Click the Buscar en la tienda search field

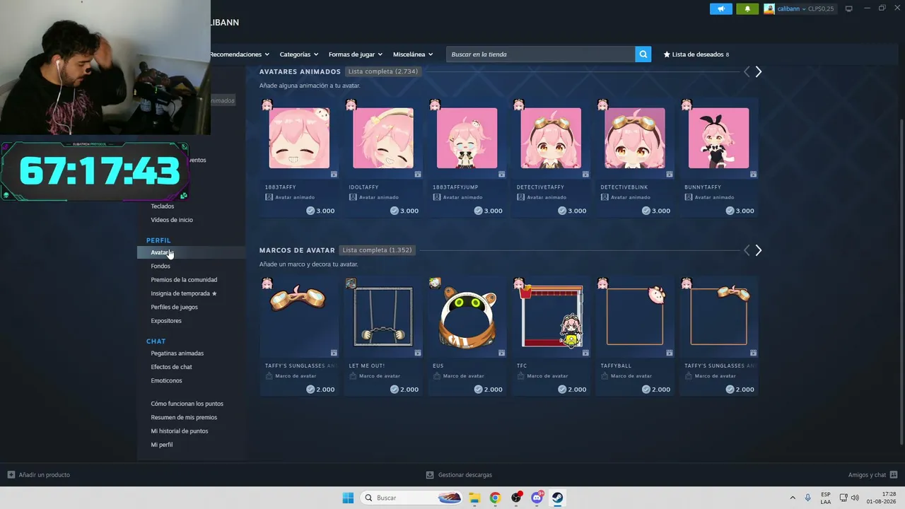coord(540,54)
